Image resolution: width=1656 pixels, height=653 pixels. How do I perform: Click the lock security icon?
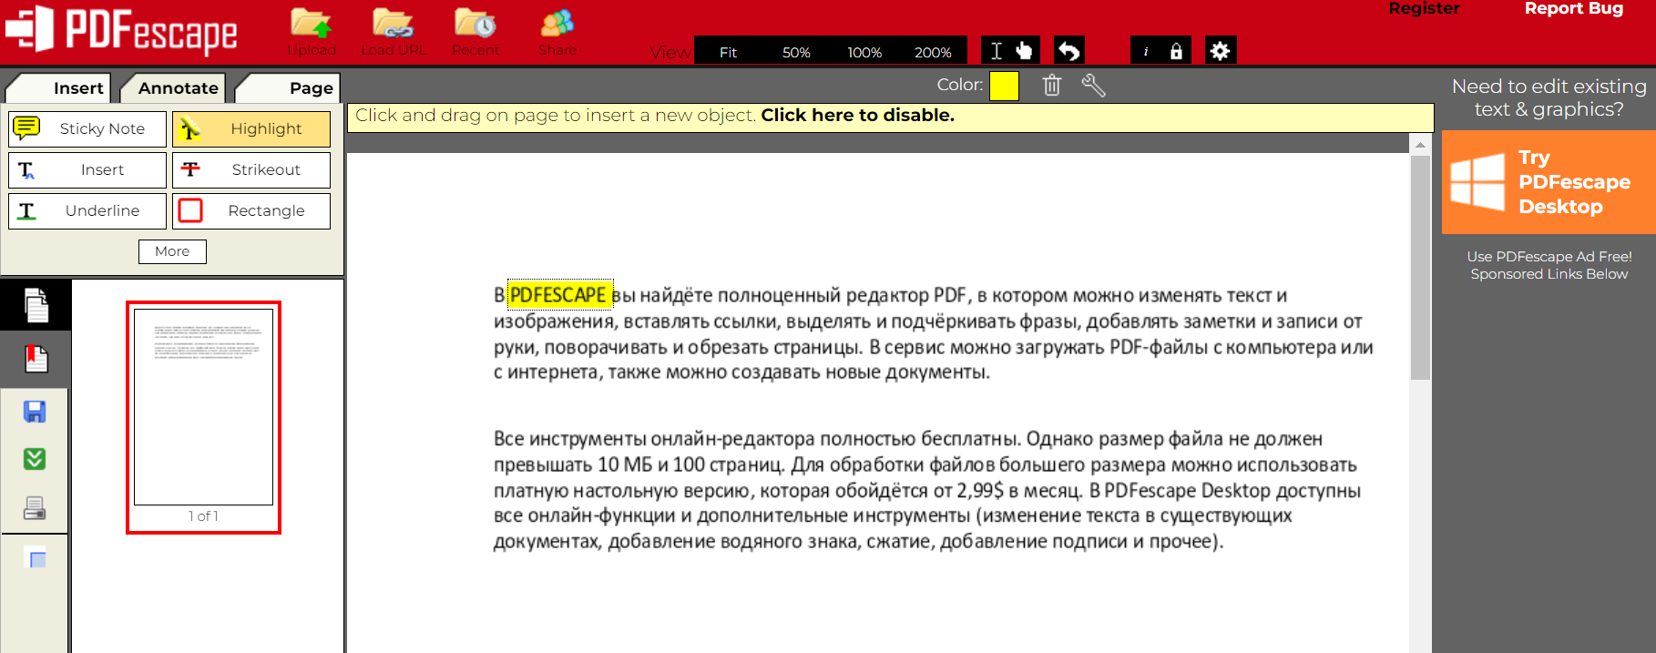point(1176,51)
